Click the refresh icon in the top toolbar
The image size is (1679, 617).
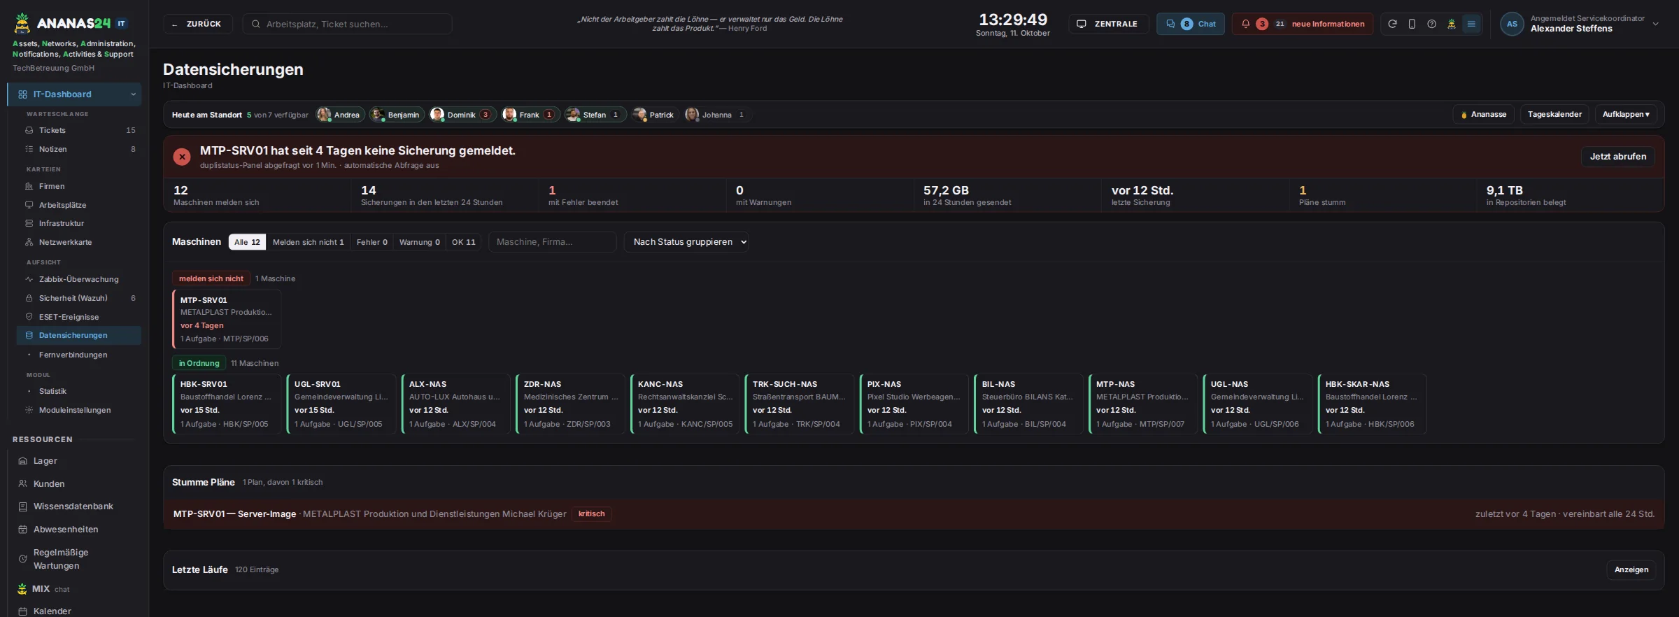[1392, 24]
